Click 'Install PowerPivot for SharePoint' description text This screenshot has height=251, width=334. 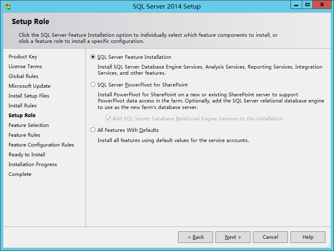point(211,101)
